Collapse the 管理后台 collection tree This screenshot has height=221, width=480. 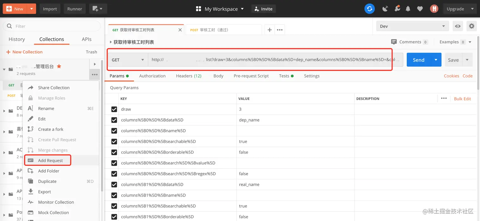point(4,69)
